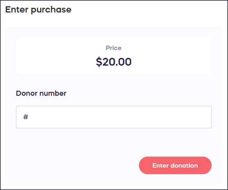
Task: Submit the form with the red button
Action: [x=175, y=165]
